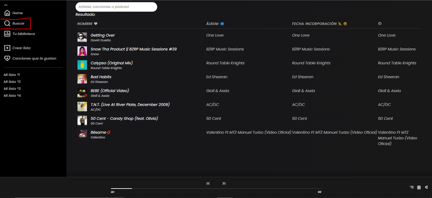Toggle the OK badge beside ÁLBUM header
The width and height of the screenshot is (432, 198).
coord(222,23)
